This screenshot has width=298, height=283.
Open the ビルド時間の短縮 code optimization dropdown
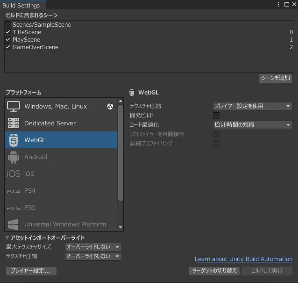tap(253, 125)
